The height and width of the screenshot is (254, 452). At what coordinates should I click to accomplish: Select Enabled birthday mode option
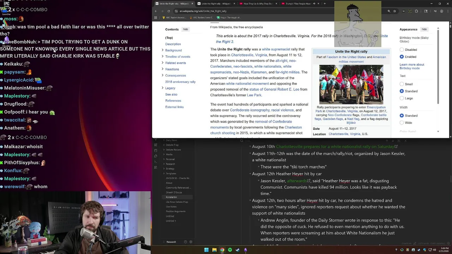[x=402, y=57]
